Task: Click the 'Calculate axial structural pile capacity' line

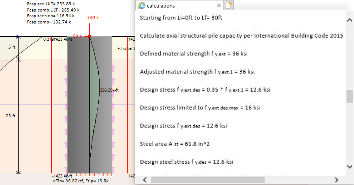Action: [242, 36]
